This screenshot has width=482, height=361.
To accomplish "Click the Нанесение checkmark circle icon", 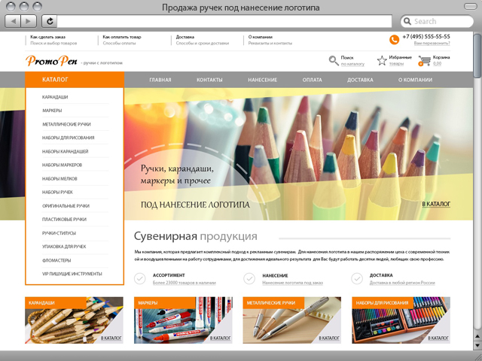I will click(x=249, y=279).
